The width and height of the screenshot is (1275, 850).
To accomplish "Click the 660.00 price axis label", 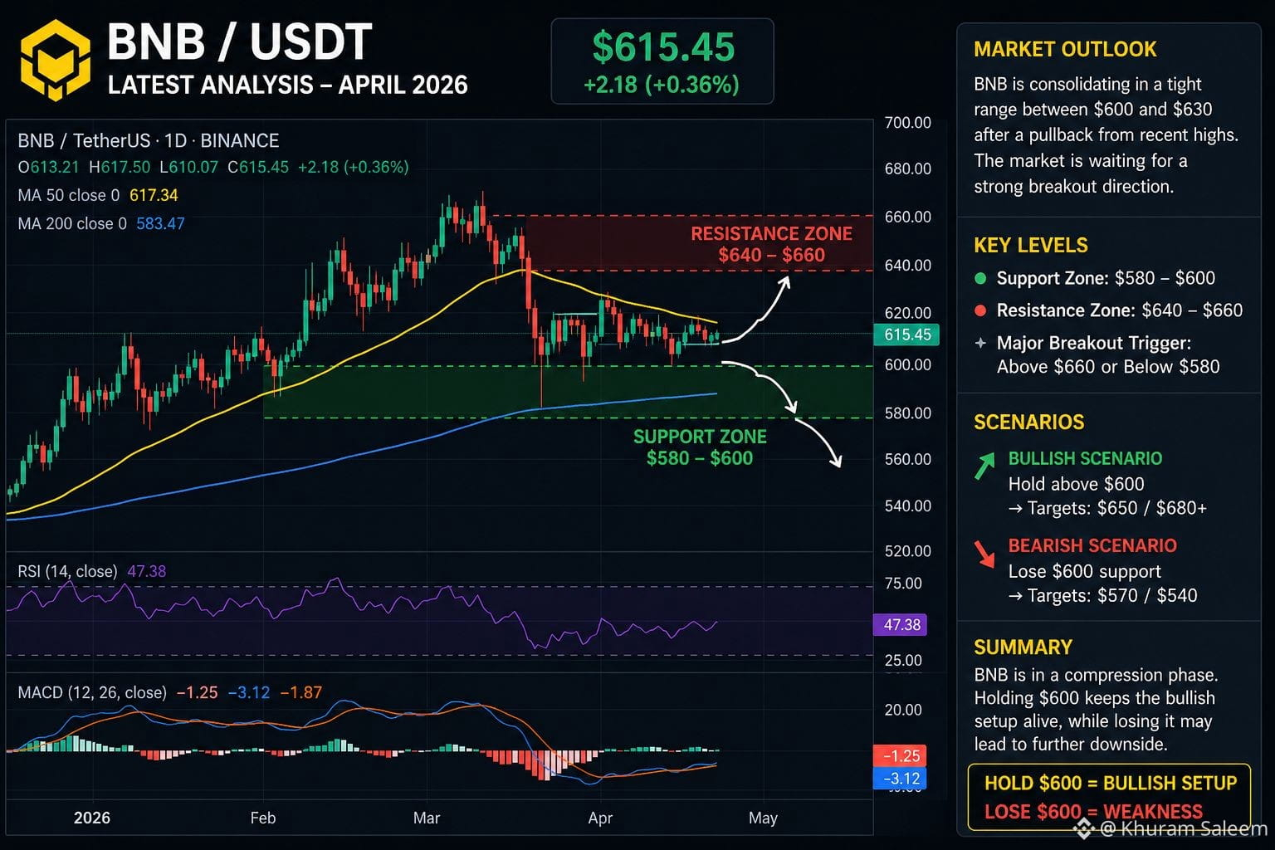I will click(908, 217).
